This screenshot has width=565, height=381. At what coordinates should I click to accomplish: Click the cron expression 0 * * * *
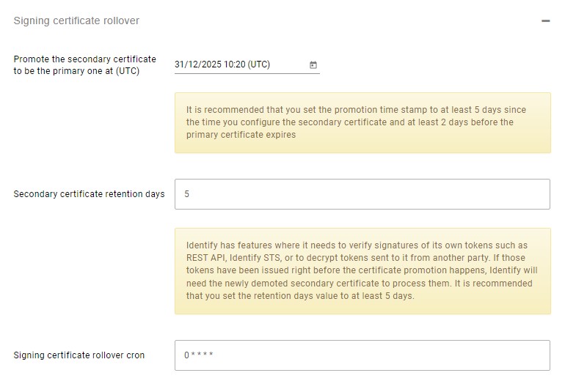(199, 355)
